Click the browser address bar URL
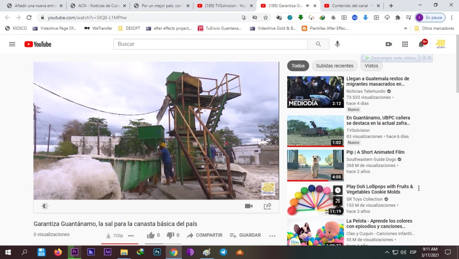The image size is (459, 259). [x=87, y=18]
